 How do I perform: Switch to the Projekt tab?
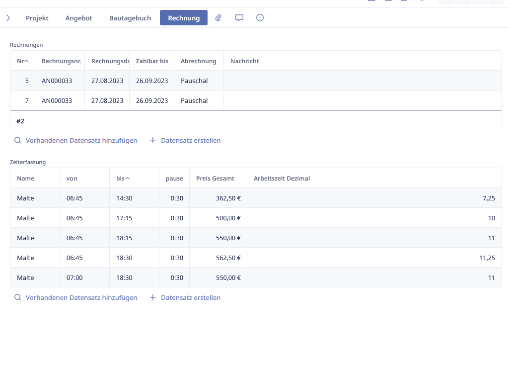pos(37,18)
